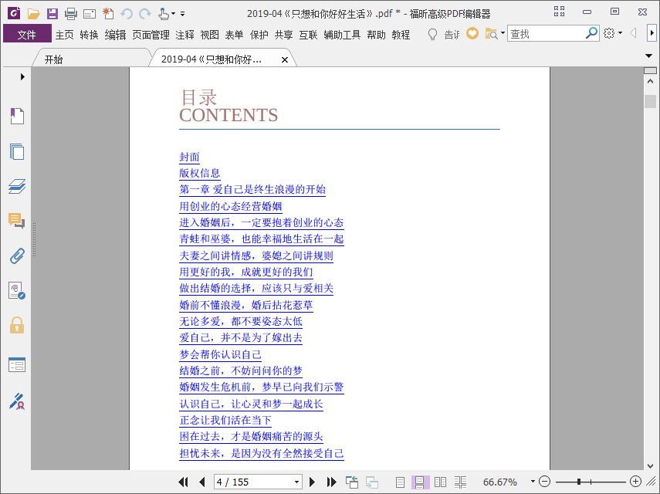Image resolution: width=660 pixels, height=494 pixels.
Task: Click the Save disk icon
Action: pyautogui.click(x=52, y=14)
